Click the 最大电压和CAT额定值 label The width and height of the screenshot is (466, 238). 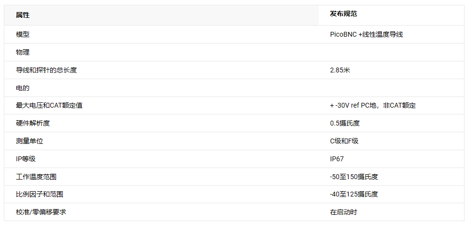[x=49, y=105]
